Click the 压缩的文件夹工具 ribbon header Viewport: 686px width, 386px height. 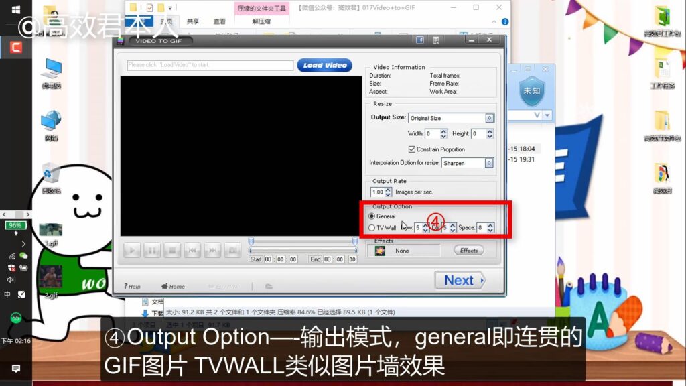262,8
